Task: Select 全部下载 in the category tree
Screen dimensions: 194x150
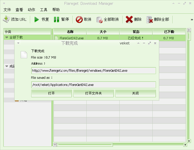Action: click(16, 37)
